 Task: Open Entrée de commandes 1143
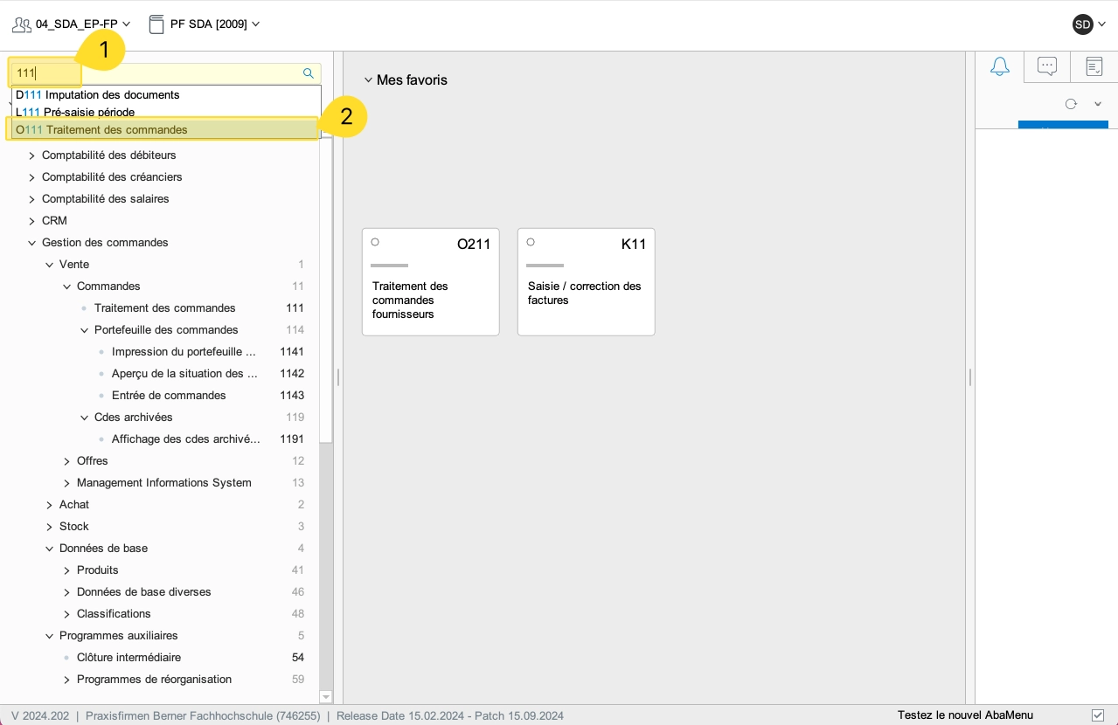169,396
